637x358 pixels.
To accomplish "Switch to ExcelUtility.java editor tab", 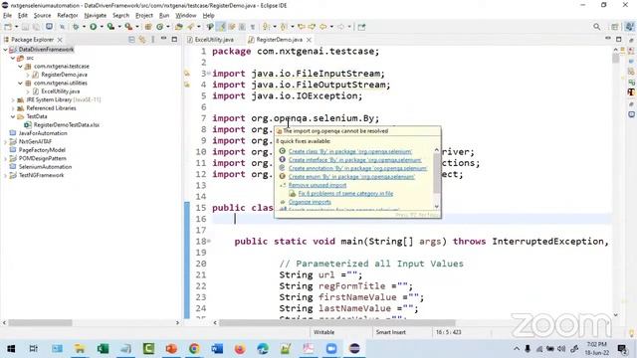I will (x=210, y=40).
